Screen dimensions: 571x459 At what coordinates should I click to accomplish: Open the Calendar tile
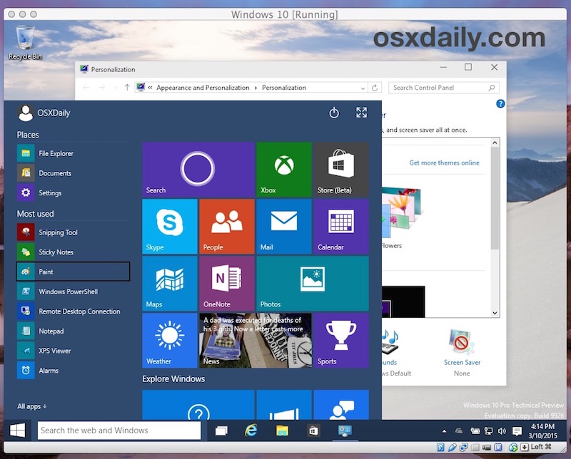pyautogui.click(x=341, y=226)
